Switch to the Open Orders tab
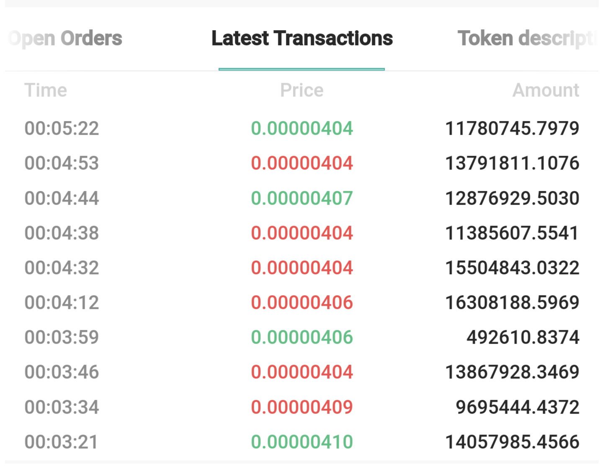603x466 pixels. tap(64, 38)
